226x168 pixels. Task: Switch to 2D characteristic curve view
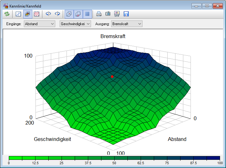tap(18, 14)
